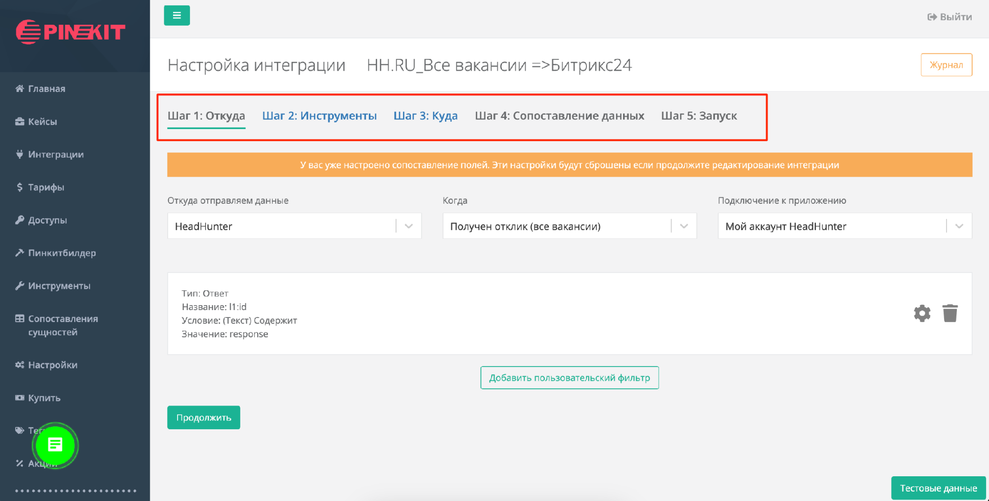Open the Тарифы sidebar section
989x501 pixels.
tap(46, 187)
